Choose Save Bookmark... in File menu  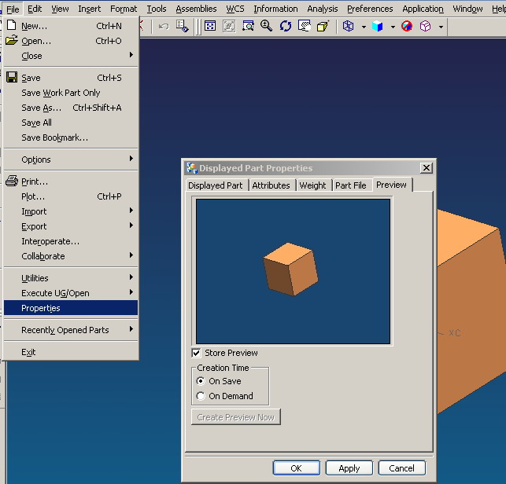click(x=71, y=137)
